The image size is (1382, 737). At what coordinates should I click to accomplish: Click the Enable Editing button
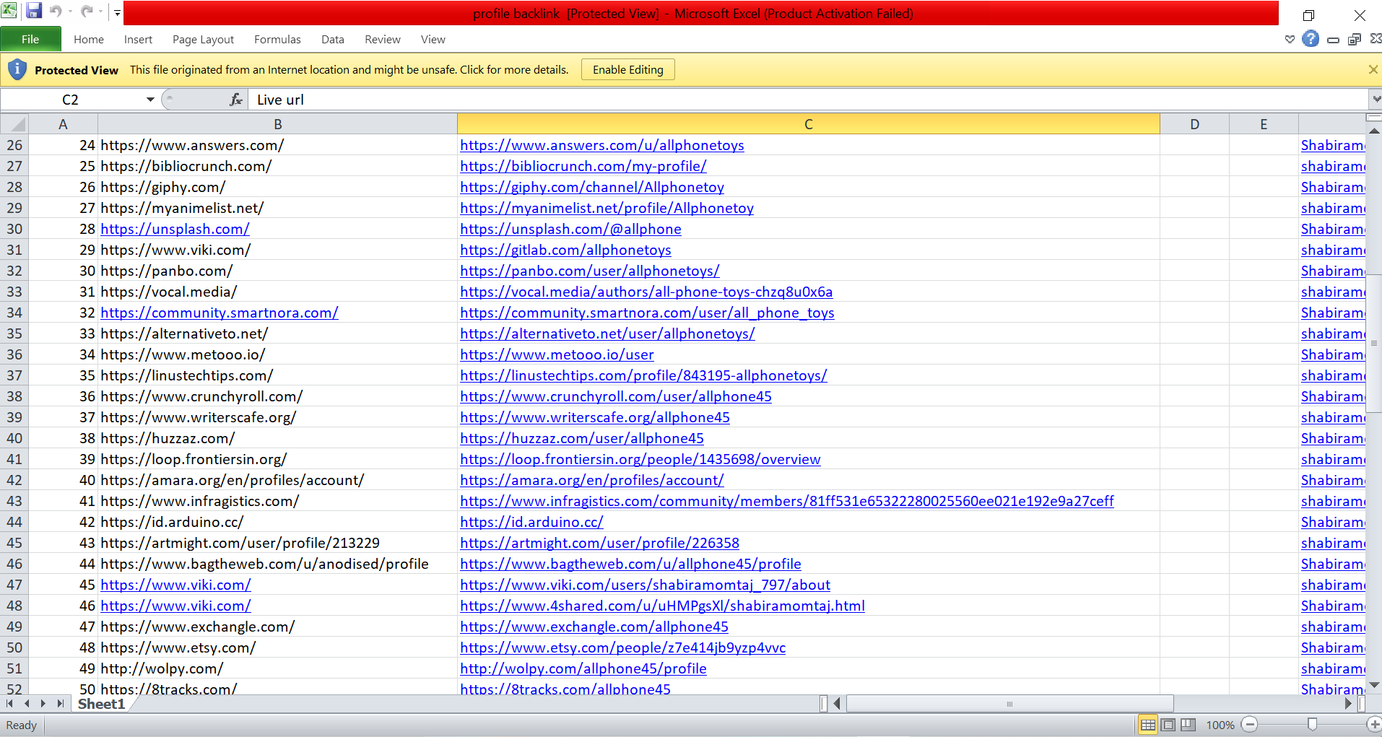pos(627,70)
